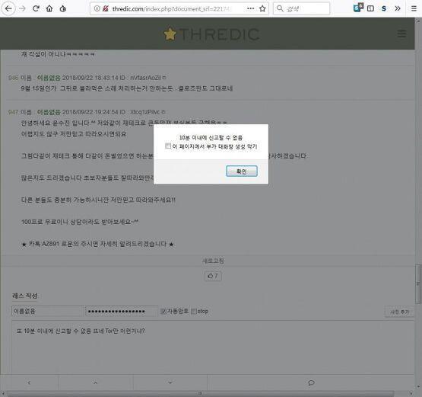The width and height of the screenshot is (422, 397).
Task: Toggle the stop checkbox
Action: coord(193,311)
